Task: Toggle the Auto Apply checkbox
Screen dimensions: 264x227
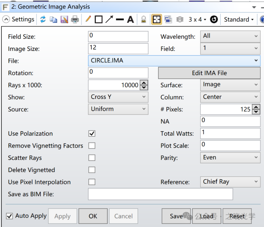Action: point(10,216)
